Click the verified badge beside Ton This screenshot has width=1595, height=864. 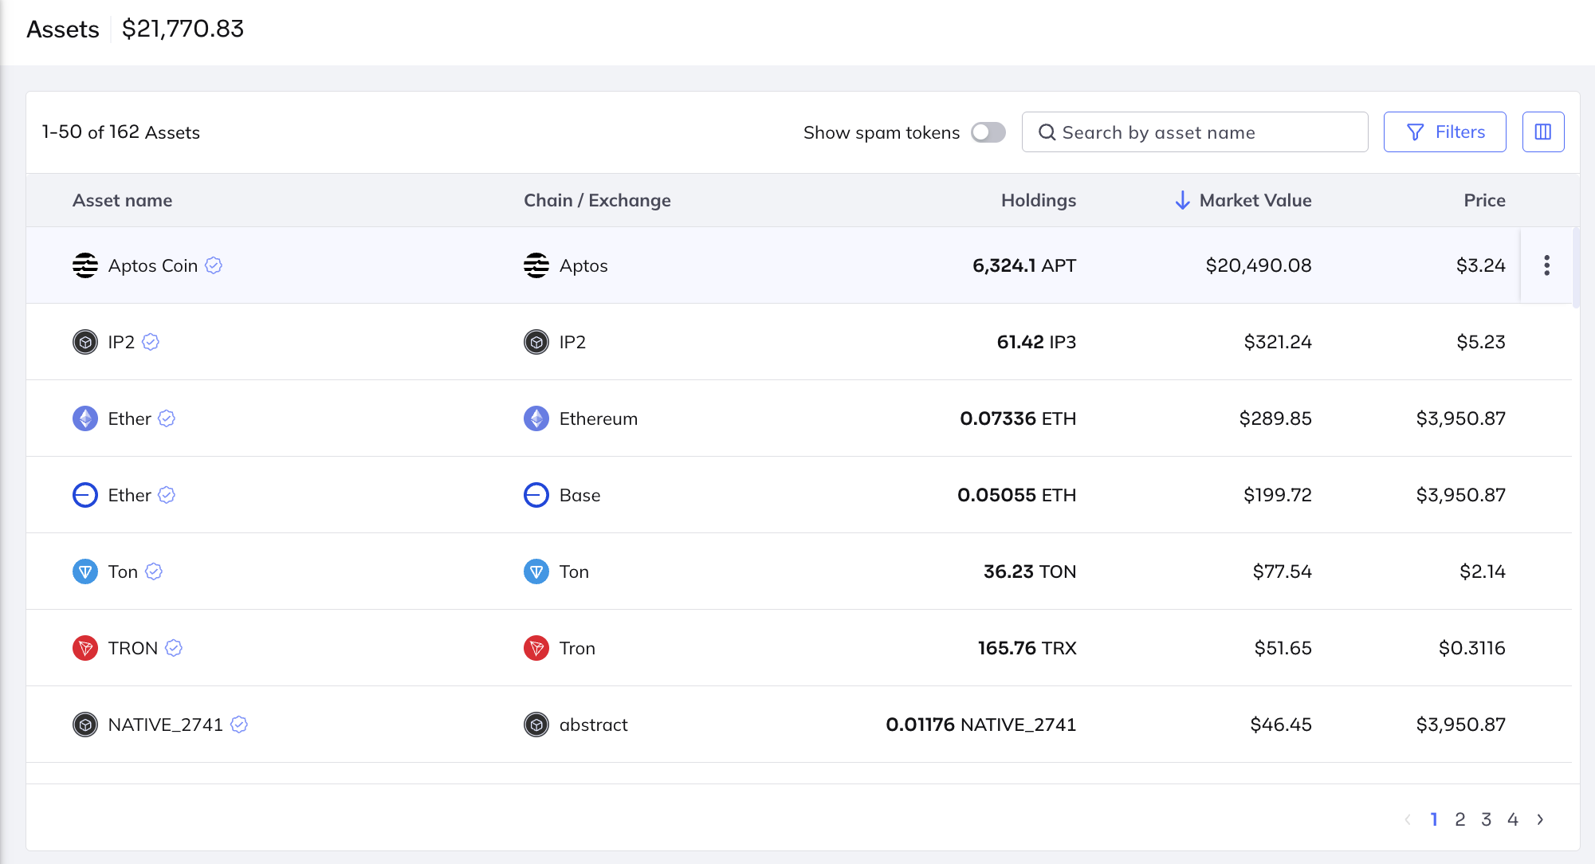[154, 571]
